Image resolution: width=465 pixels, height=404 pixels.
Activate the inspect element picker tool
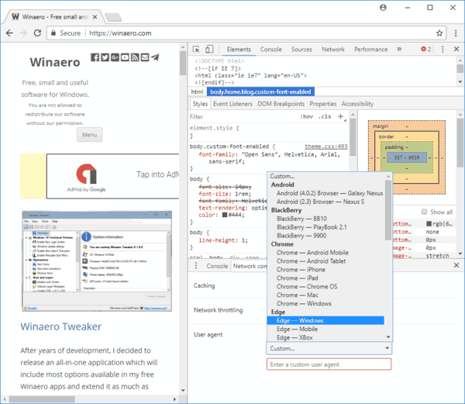(x=198, y=50)
